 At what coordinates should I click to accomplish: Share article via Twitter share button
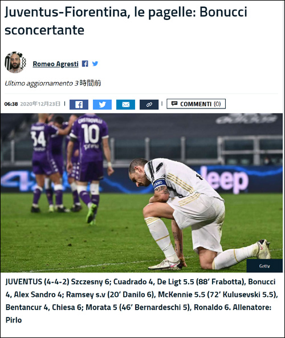point(102,104)
